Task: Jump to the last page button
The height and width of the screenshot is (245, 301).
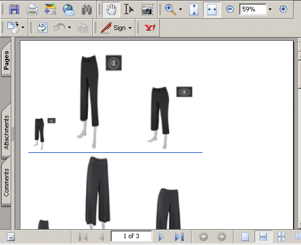Action: [179, 237]
